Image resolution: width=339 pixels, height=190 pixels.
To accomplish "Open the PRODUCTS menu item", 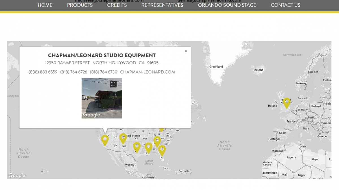I will pyautogui.click(x=80, y=5).
